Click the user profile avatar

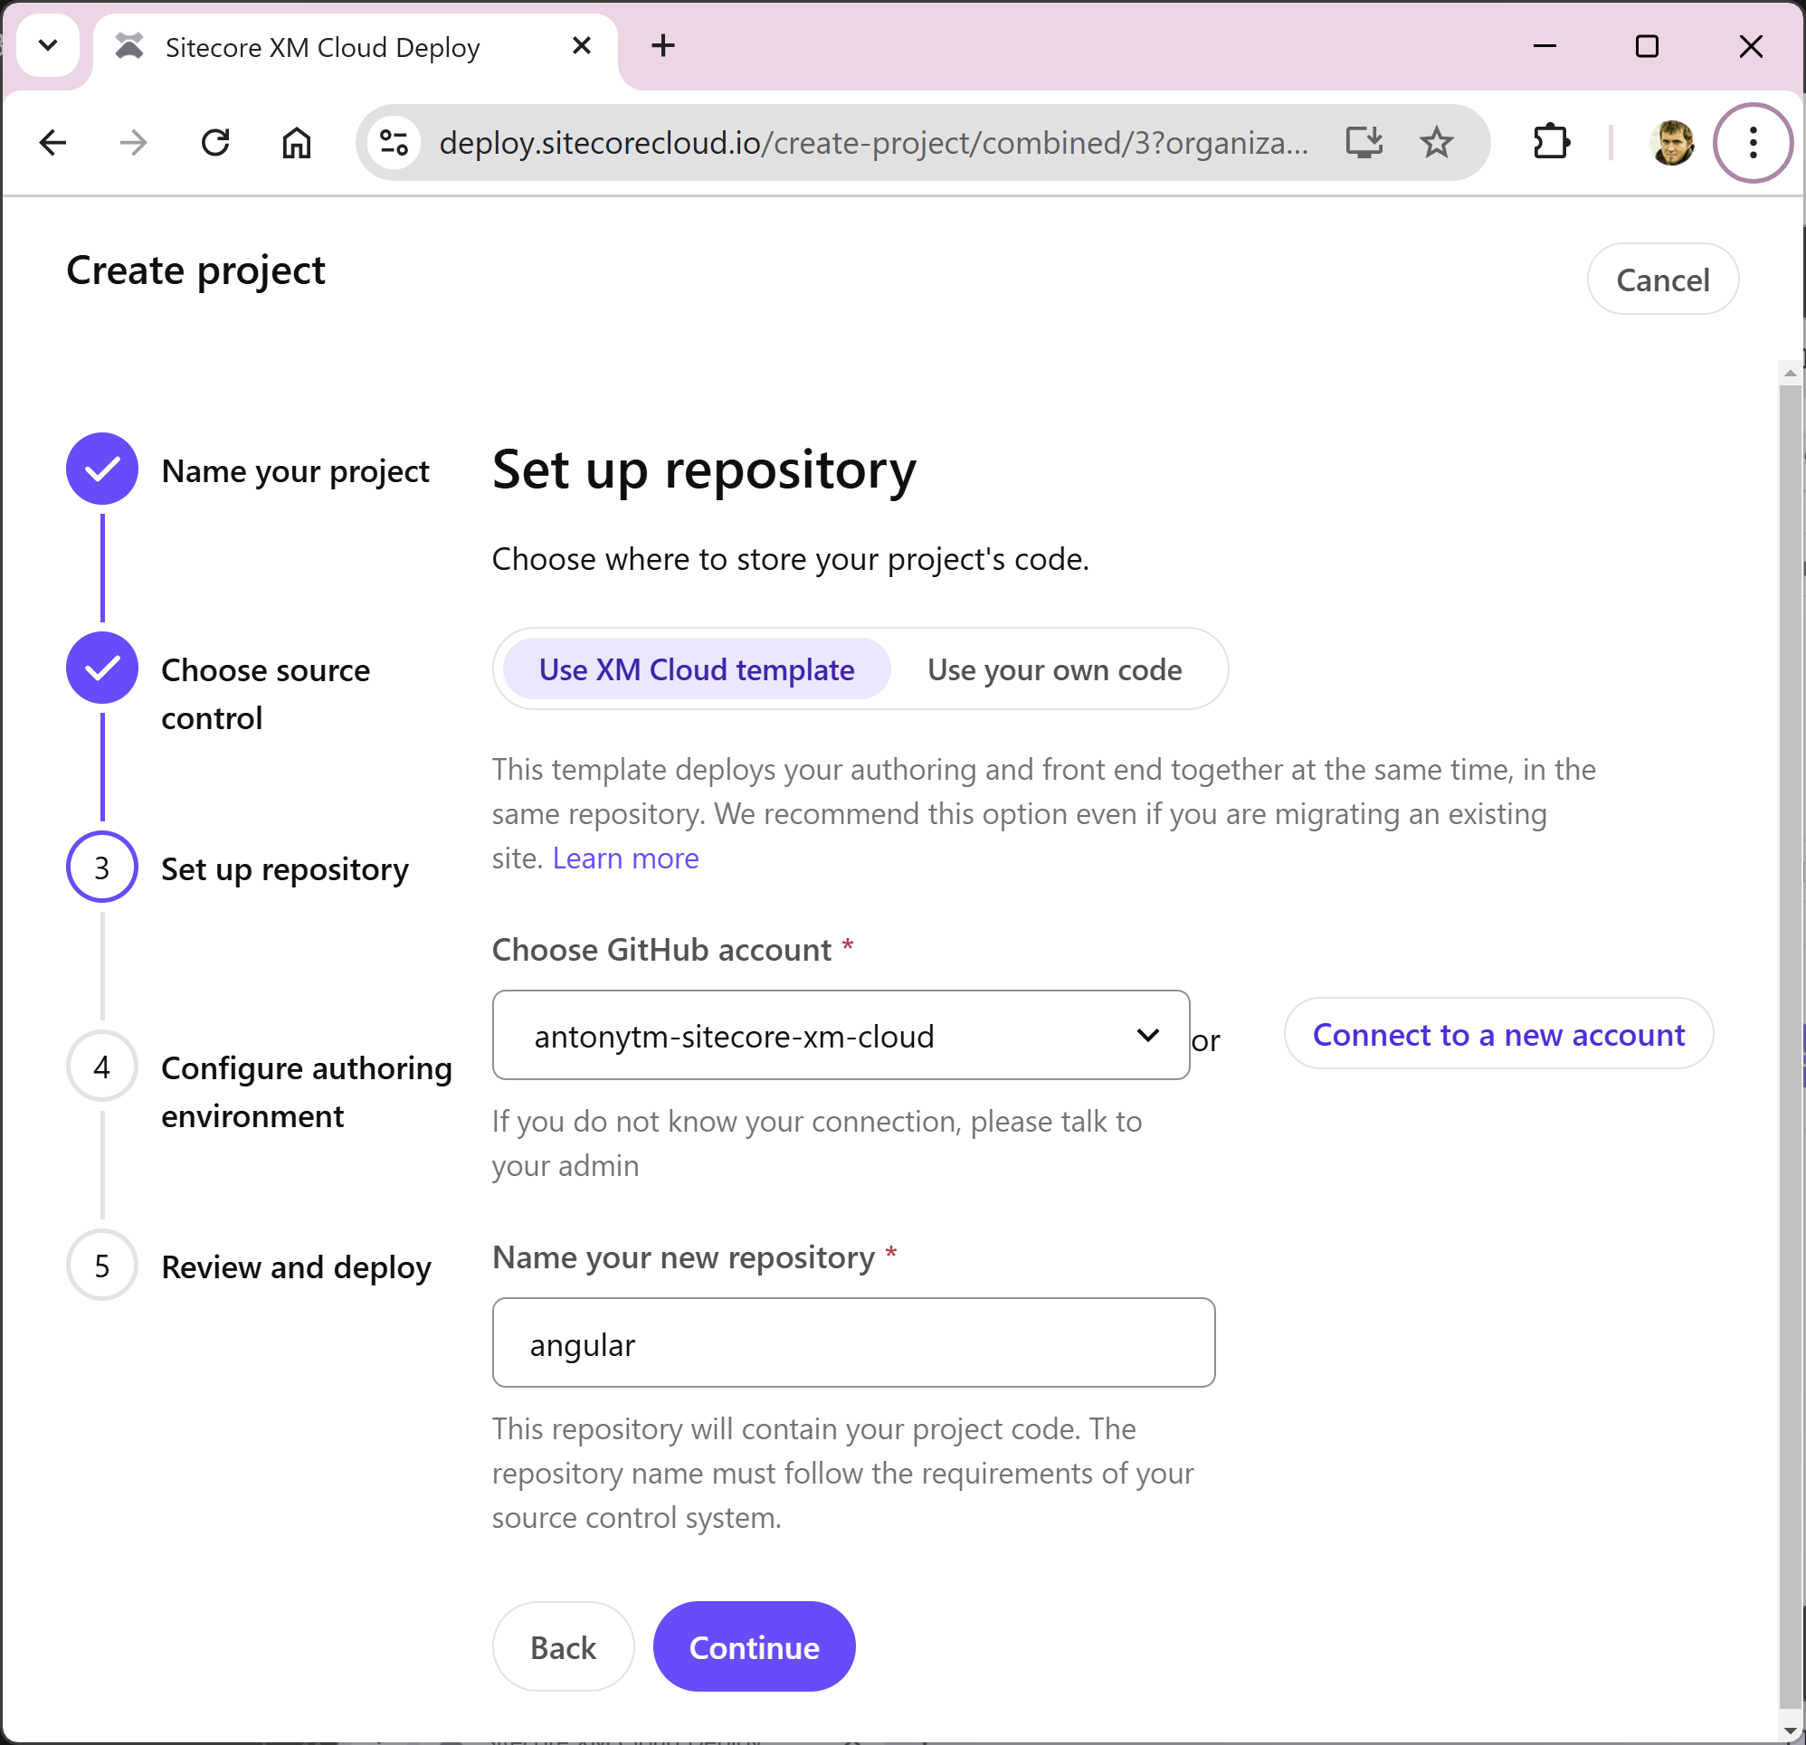click(x=1671, y=143)
